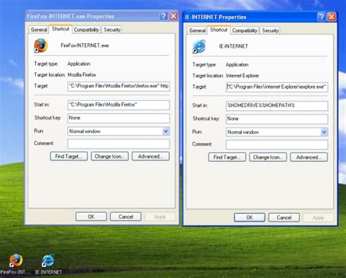Image resolution: width=346 pixels, height=278 pixels.
Task: Close the IE-INTERNET Properties window
Action: pyautogui.click(x=331, y=17)
